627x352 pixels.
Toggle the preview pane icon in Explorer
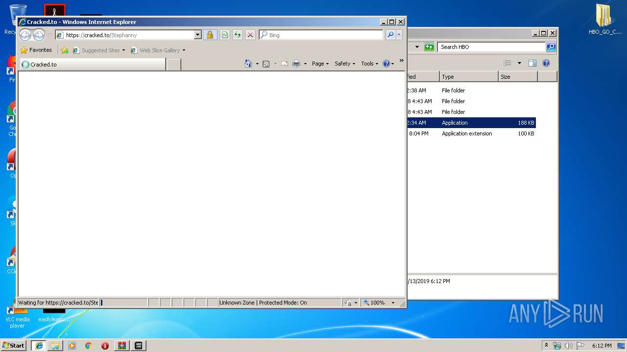[532, 63]
